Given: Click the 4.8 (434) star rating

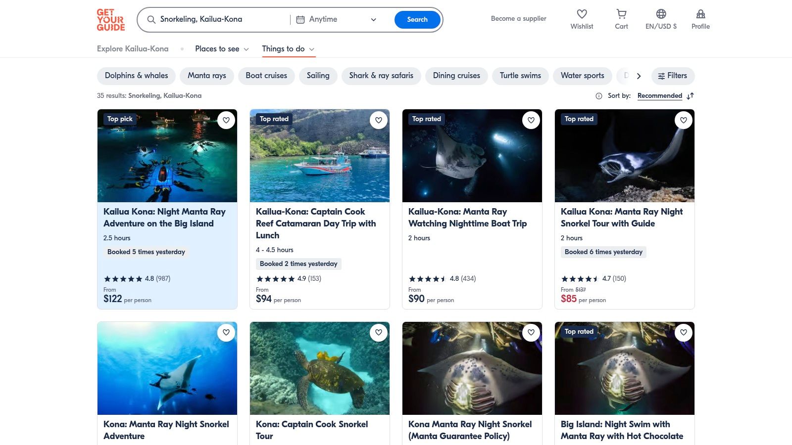Looking at the screenshot, I should tap(442, 279).
